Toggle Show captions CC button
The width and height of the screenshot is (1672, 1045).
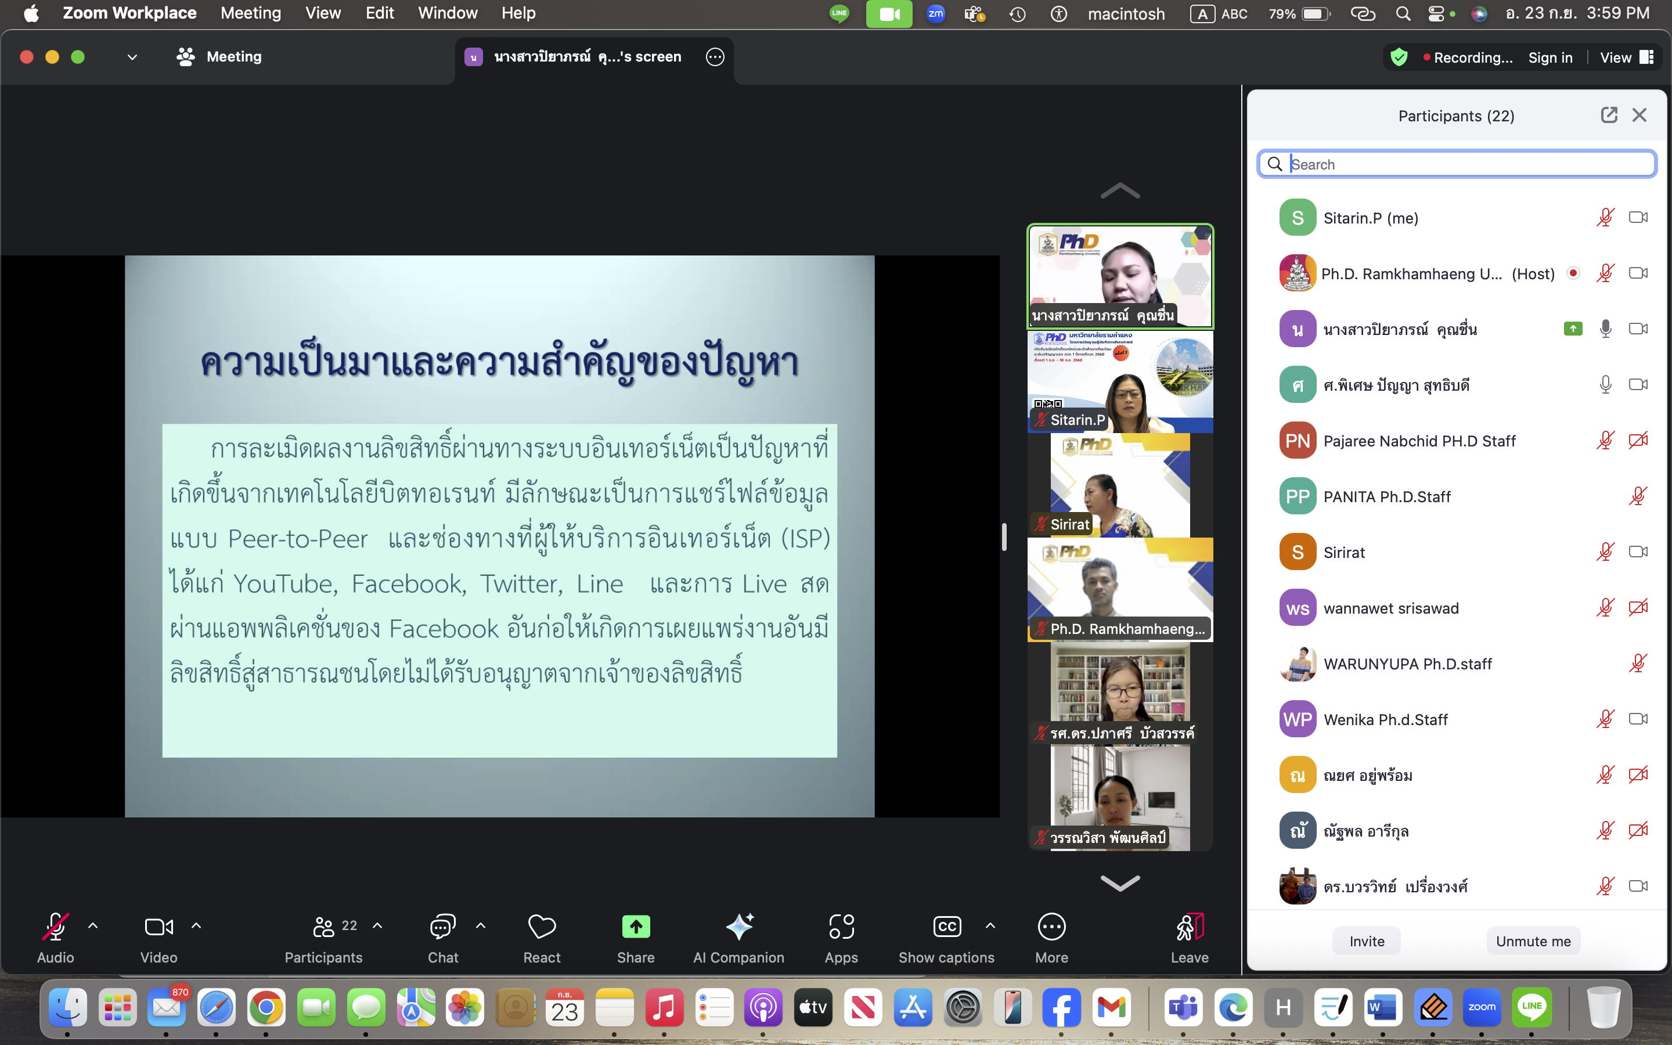[946, 927]
